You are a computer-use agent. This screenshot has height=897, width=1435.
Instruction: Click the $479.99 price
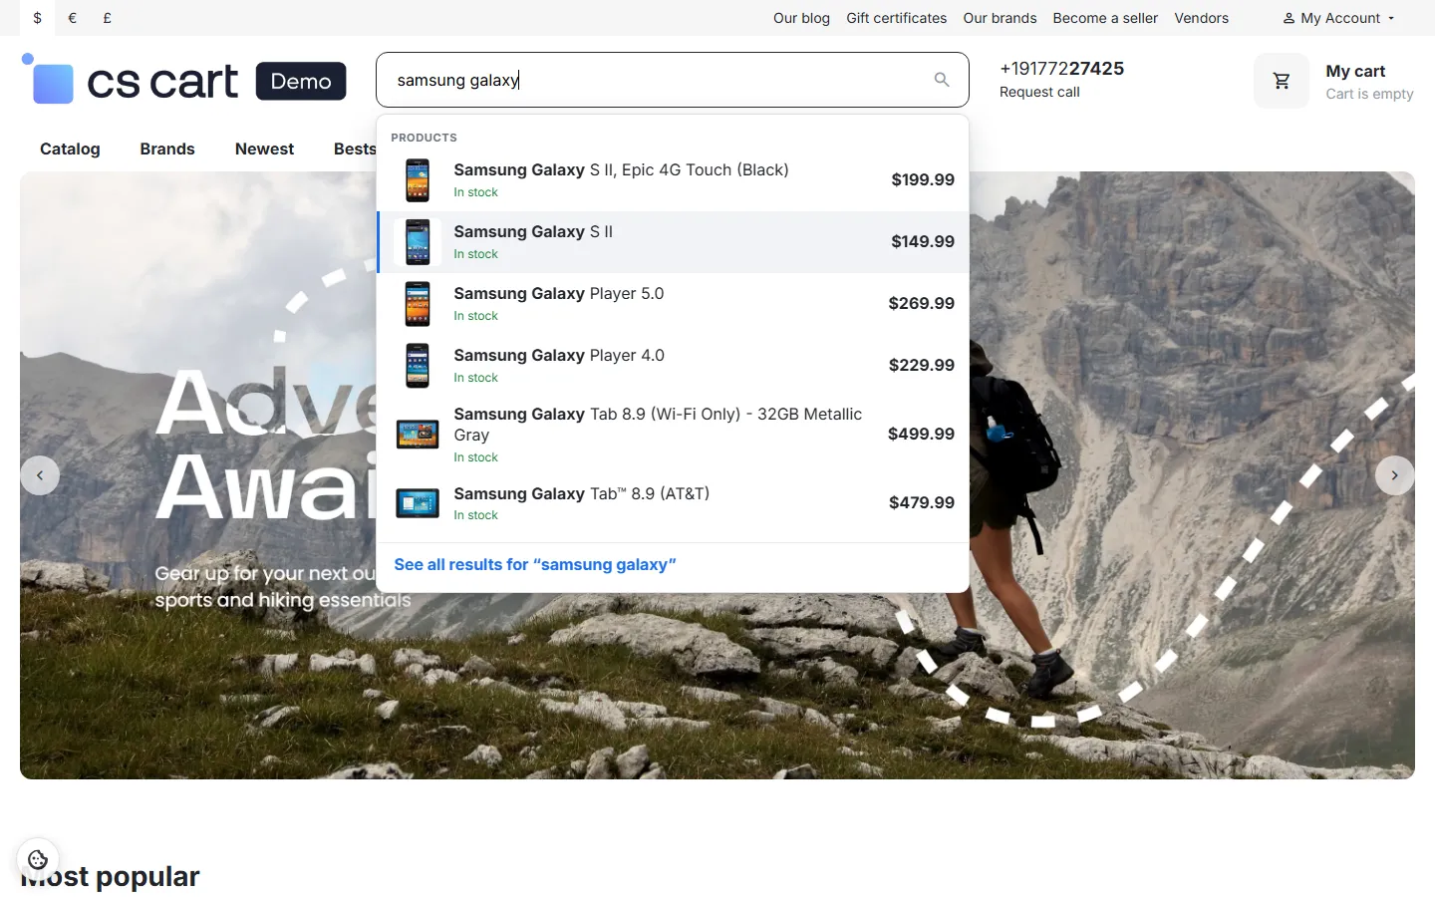click(922, 502)
